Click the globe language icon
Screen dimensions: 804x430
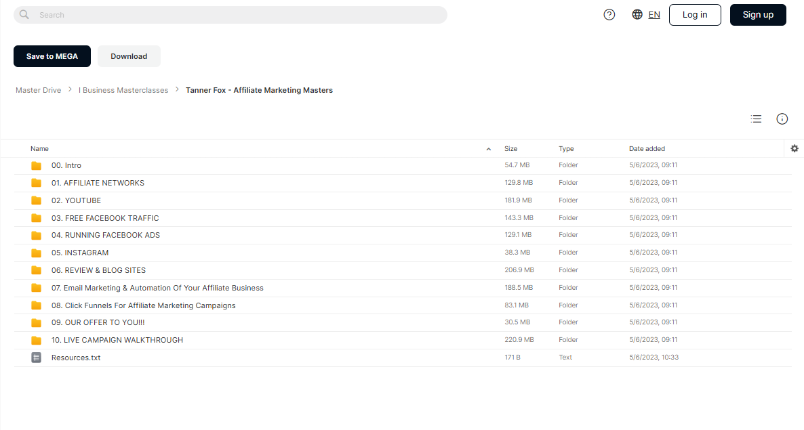click(x=637, y=14)
